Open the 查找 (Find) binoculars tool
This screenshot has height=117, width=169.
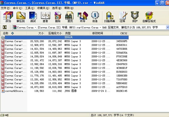(70, 17)
